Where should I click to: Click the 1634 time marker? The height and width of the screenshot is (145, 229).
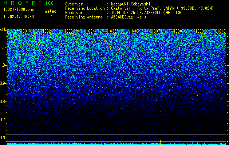coord(90,31)
